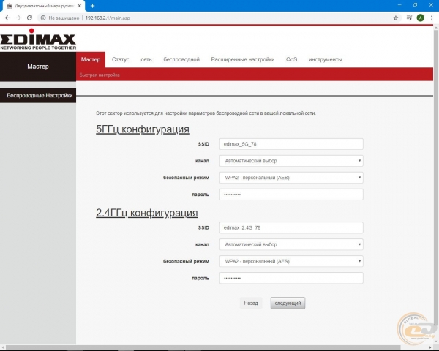
Task: Open the QoS tab
Action: (291, 59)
